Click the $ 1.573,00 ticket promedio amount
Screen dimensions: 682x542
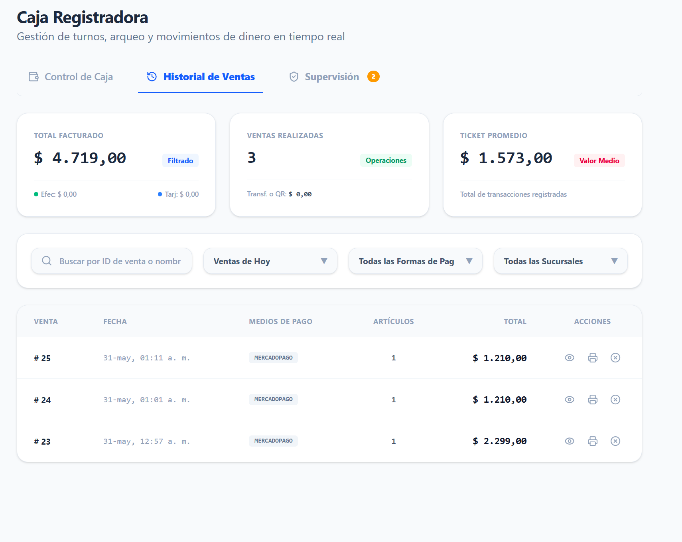click(507, 158)
